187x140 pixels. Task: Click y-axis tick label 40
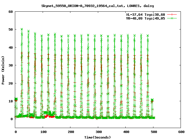click(11, 48)
